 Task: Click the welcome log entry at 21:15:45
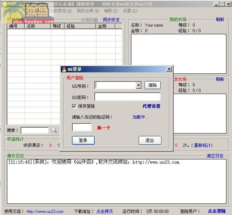click(94, 162)
